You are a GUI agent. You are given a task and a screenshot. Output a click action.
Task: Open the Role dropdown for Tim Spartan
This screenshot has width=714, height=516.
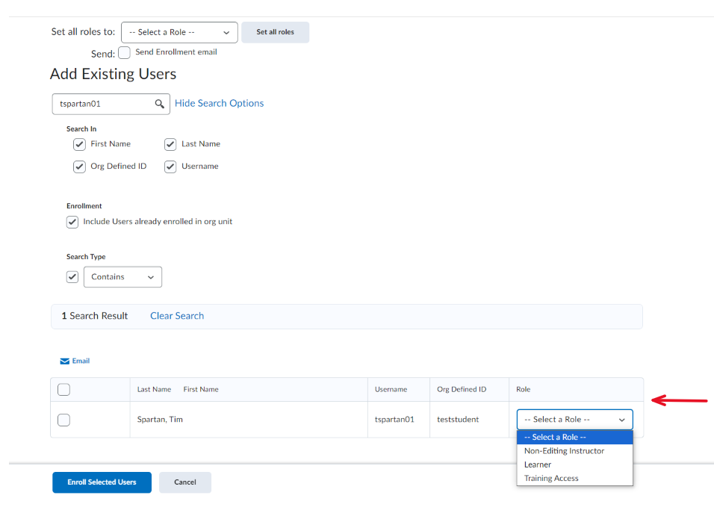click(x=574, y=419)
